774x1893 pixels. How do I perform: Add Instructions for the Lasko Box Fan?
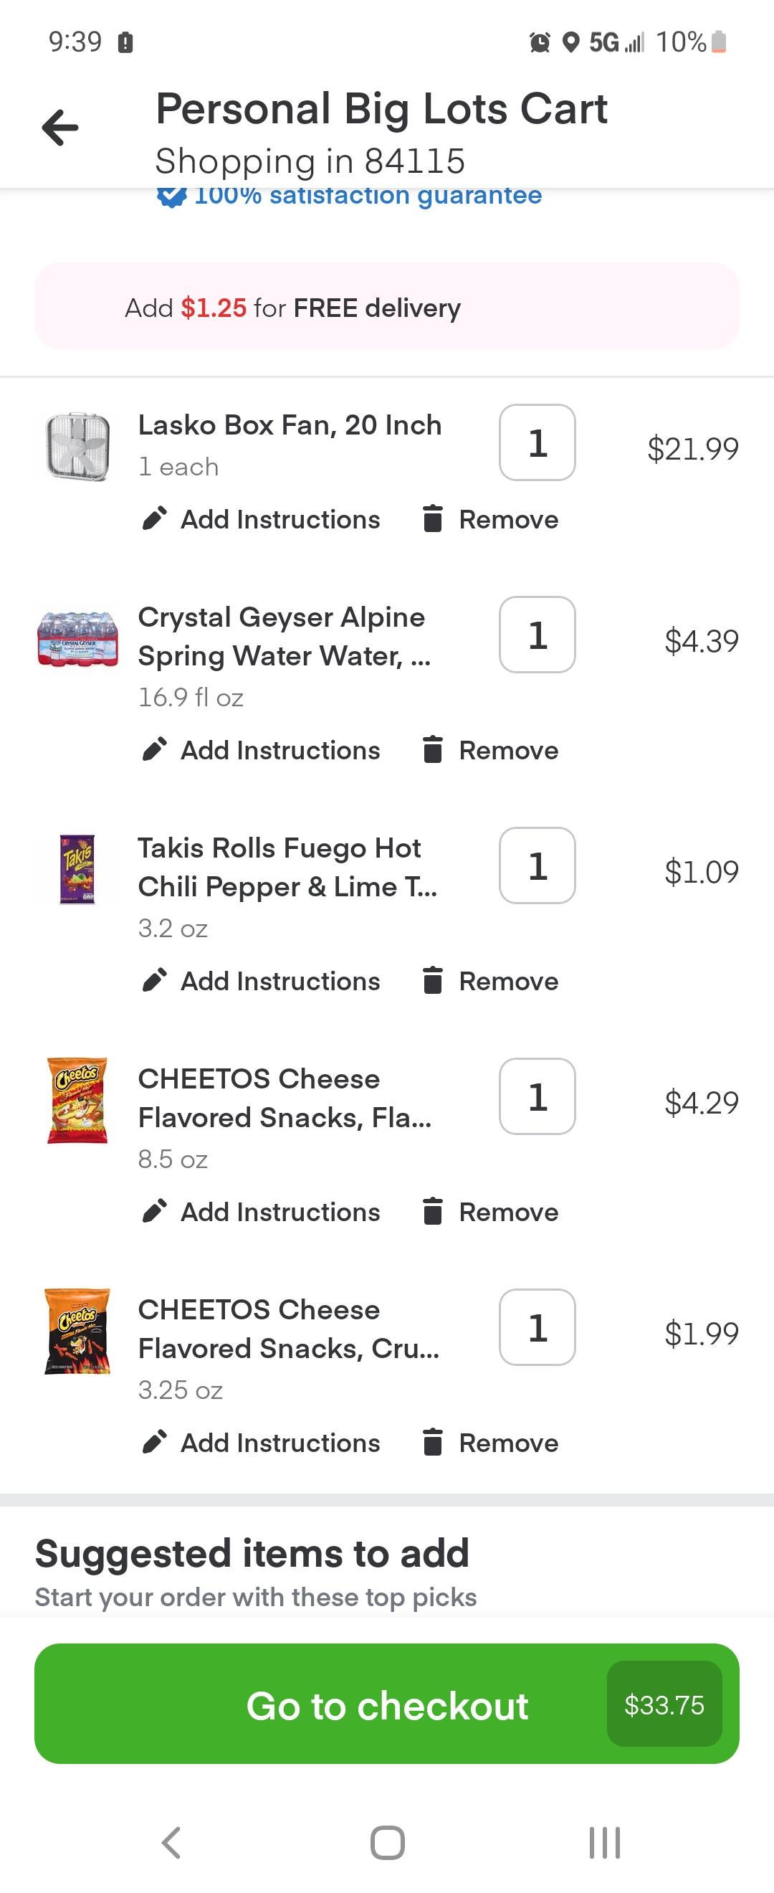coord(279,519)
